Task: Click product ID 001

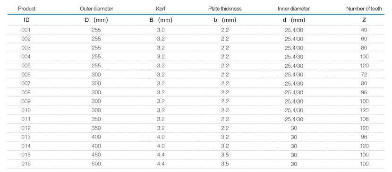Action: [x=26, y=30]
